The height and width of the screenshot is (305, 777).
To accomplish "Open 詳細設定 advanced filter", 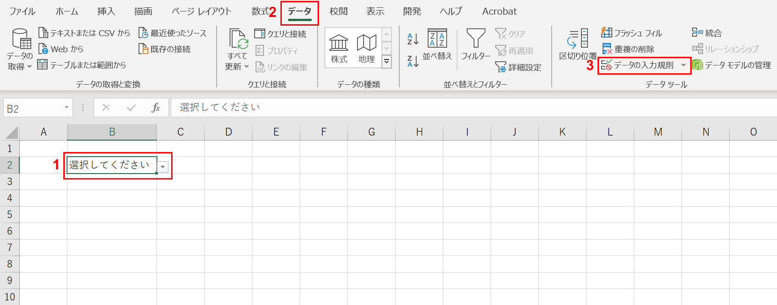I will [519, 67].
